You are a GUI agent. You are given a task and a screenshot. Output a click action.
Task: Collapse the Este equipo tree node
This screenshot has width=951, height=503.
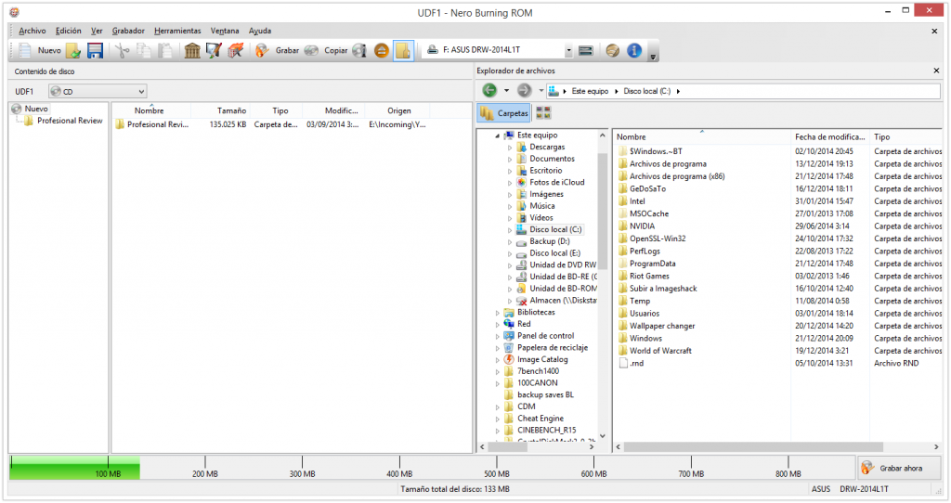[x=498, y=135]
